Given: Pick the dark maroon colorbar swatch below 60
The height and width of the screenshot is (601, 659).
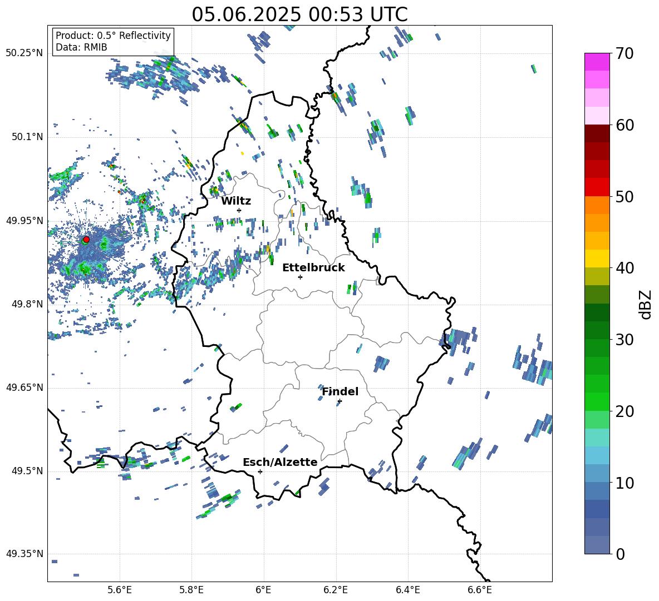Looking at the screenshot, I should [597, 133].
